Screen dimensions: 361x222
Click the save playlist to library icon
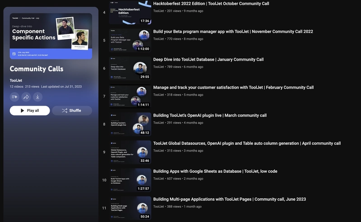(x=14, y=97)
